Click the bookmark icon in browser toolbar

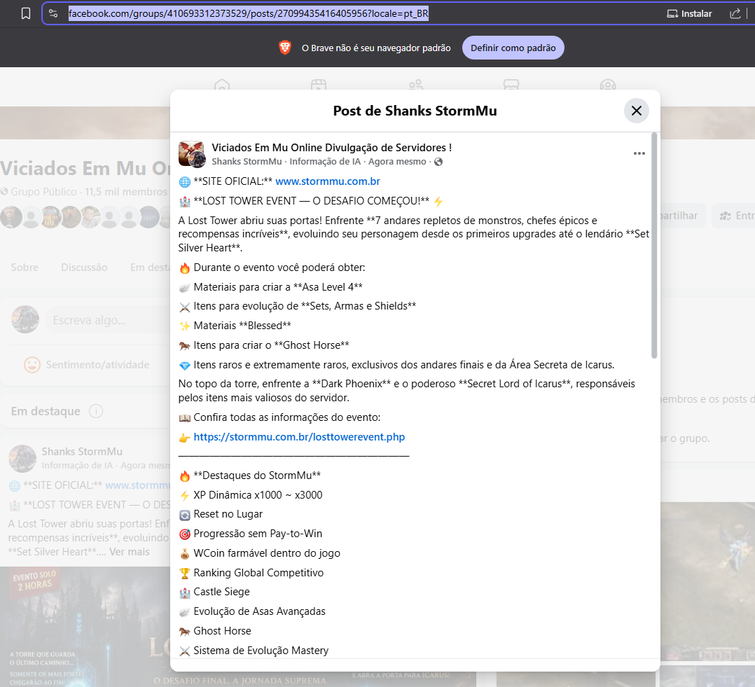click(x=26, y=13)
